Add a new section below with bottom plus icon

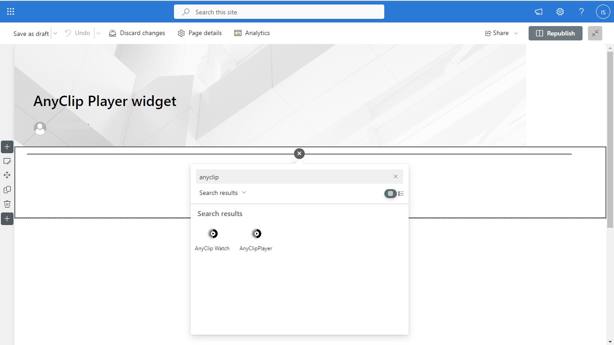(7, 219)
